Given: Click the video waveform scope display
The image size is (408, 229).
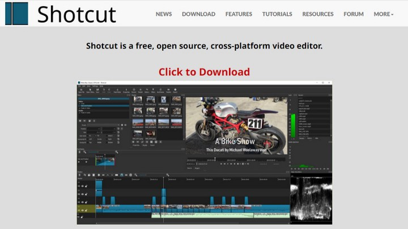Looking at the screenshot, I should (x=311, y=200).
